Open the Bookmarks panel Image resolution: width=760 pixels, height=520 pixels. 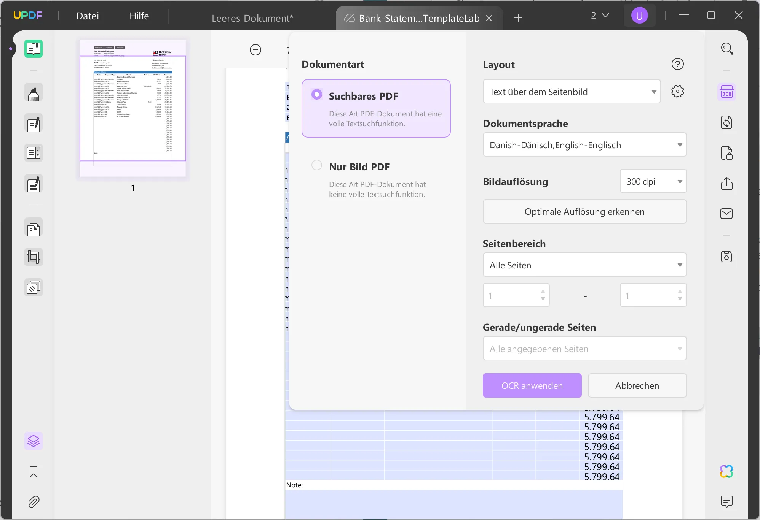pos(34,471)
